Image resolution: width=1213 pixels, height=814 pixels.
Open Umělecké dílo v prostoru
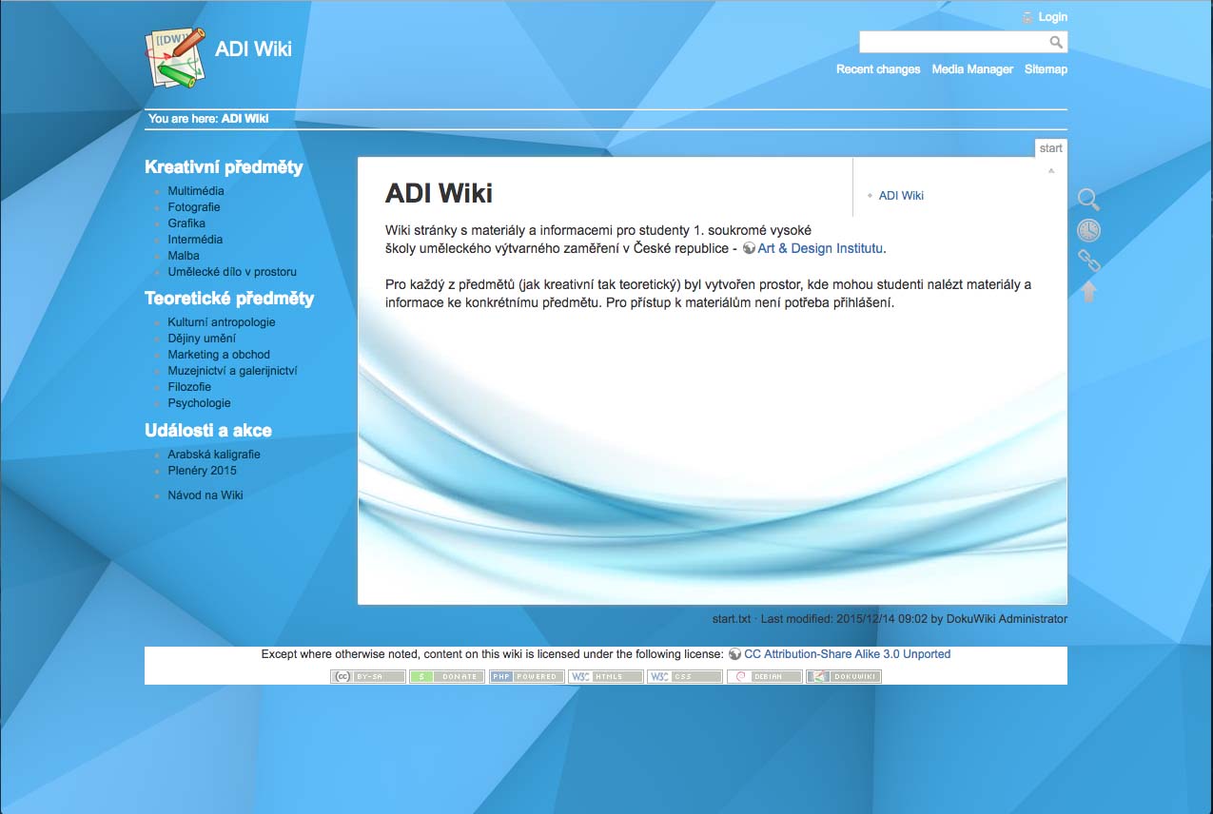click(x=232, y=272)
